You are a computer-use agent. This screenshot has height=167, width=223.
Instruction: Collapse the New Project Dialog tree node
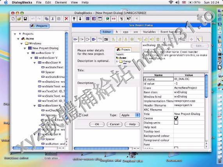pos(25,48)
